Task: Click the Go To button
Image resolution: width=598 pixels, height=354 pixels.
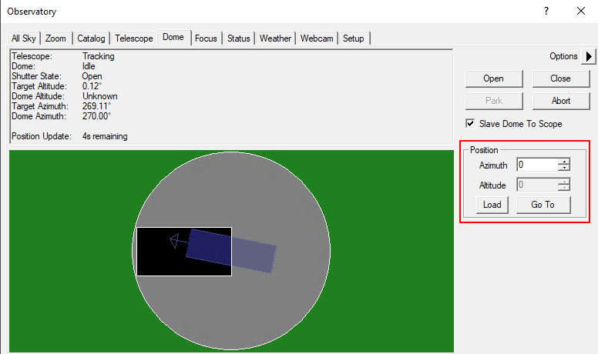Action: (x=543, y=205)
